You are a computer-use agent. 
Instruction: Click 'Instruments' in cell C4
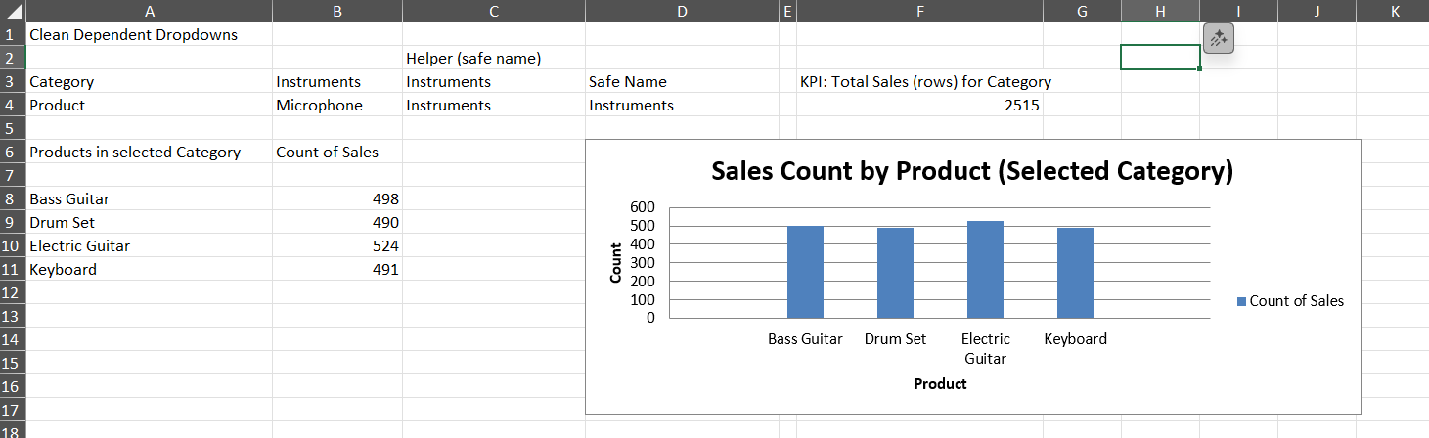click(x=494, y=105)
